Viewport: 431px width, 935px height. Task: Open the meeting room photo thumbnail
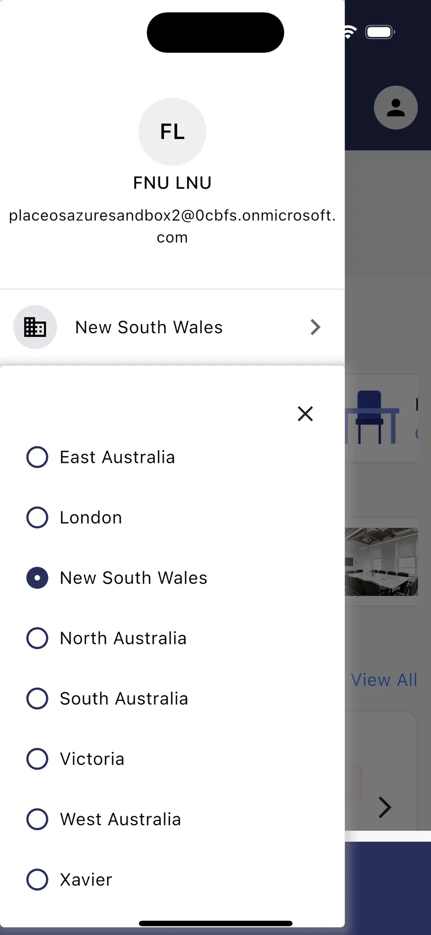(381, 562)
